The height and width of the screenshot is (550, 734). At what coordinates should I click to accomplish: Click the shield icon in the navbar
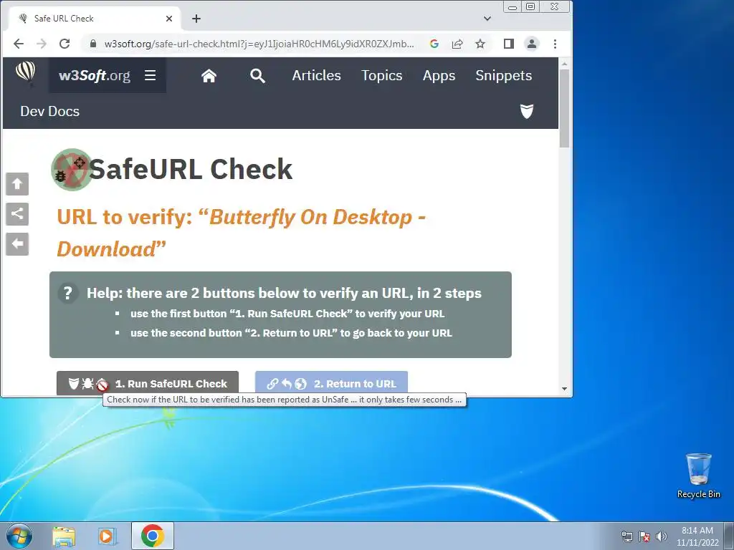click(x=527, y=111)
